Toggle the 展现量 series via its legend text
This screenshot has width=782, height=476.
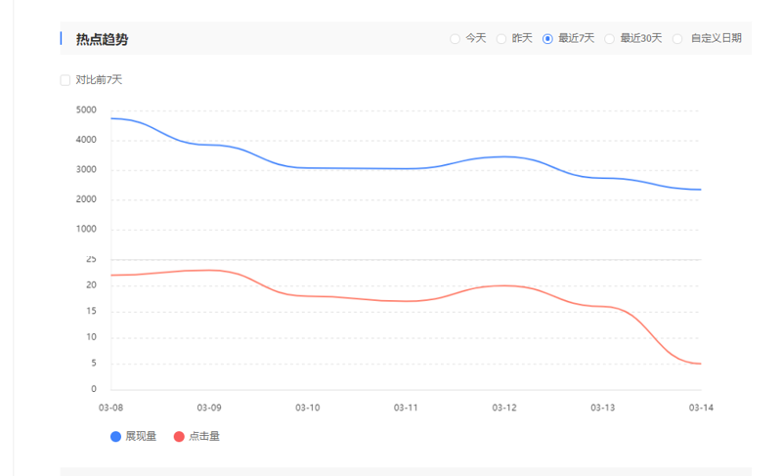[x=141, y=437]
